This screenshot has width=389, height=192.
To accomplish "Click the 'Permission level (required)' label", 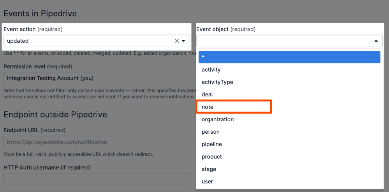I will pyautogui.click(x=38, y=66).
